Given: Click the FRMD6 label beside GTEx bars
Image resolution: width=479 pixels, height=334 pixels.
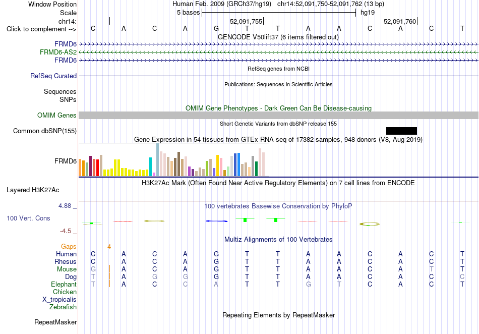Looking at the screenshot, I should point(66,161).
